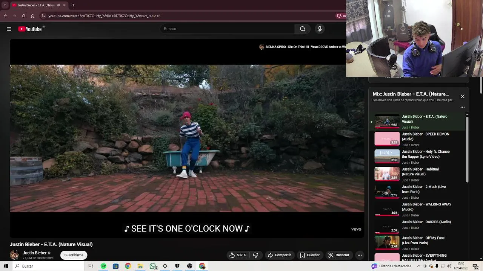Click the search magnifier button
This screenshot has height=271, width=483.
coord(303,29)
